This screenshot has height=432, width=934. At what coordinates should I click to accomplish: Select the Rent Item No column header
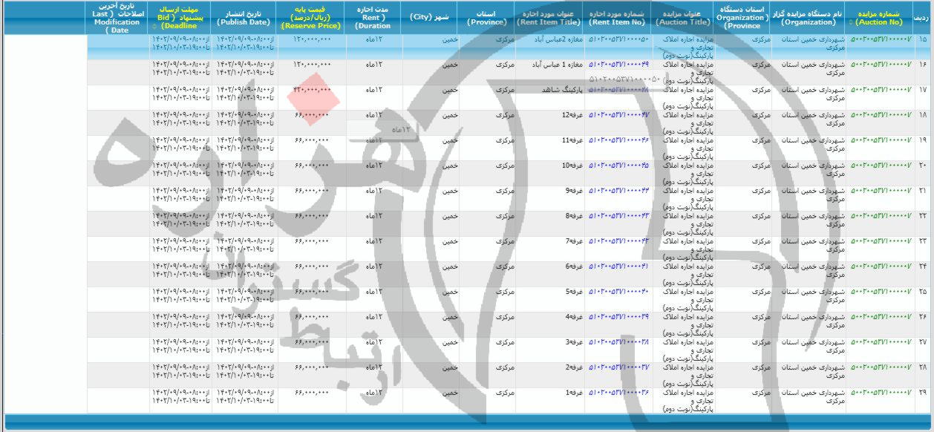(618, 17)
